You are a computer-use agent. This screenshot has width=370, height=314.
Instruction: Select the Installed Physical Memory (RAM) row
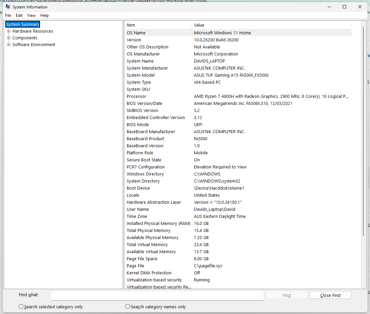click(x=238, y=224)
